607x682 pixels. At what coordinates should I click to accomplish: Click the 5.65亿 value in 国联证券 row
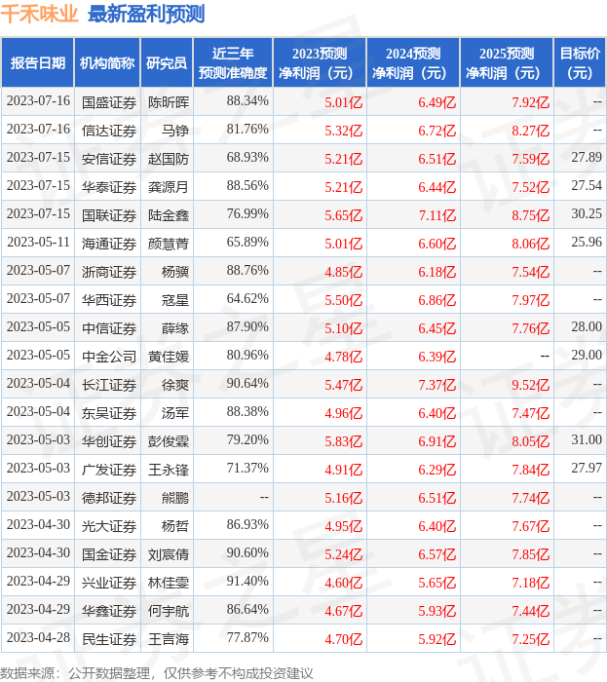coord(344,215)
